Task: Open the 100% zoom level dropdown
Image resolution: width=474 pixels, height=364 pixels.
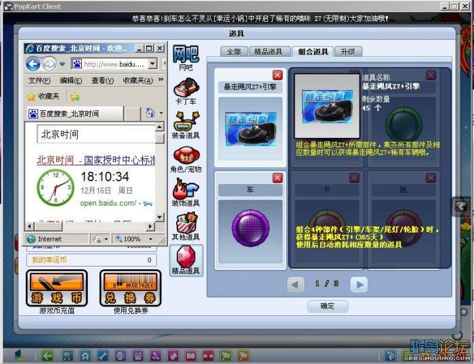Action: pos(150,240)
